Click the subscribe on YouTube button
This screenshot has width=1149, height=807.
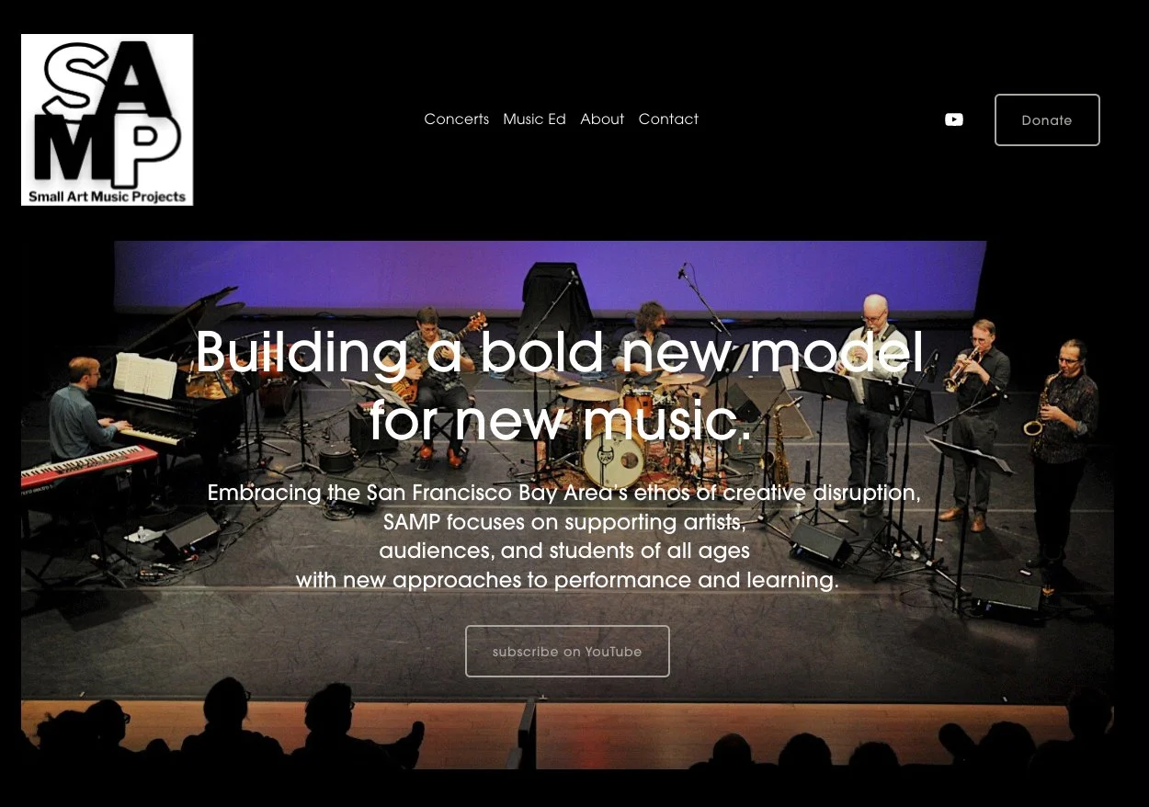point(567,652)
